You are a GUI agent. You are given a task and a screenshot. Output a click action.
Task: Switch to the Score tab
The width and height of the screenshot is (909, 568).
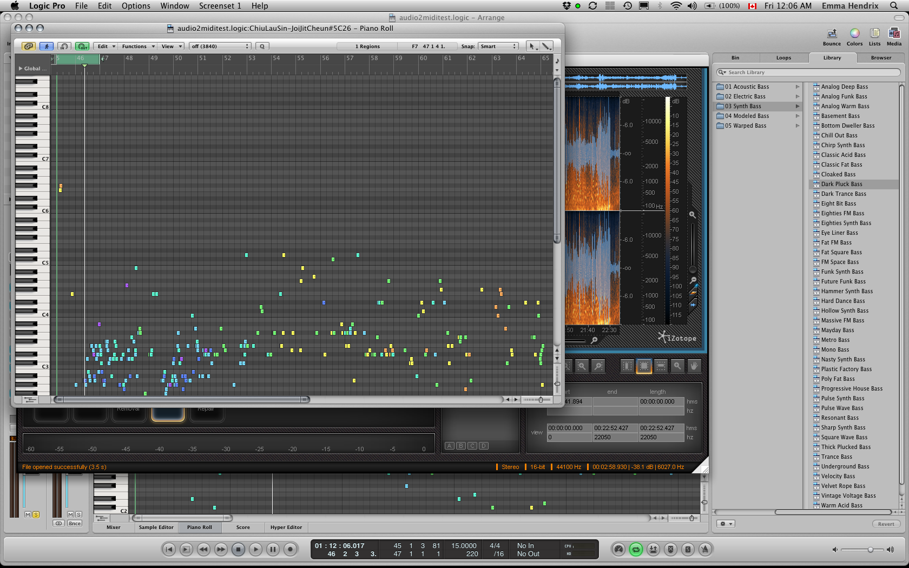(x=243, y=527)
